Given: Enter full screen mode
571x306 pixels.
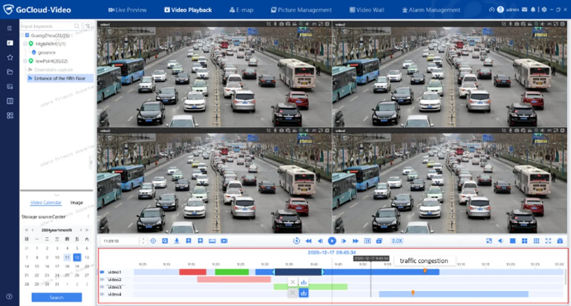Looking at the screenshot, I should pyautogui.click(x=548, y=241).
